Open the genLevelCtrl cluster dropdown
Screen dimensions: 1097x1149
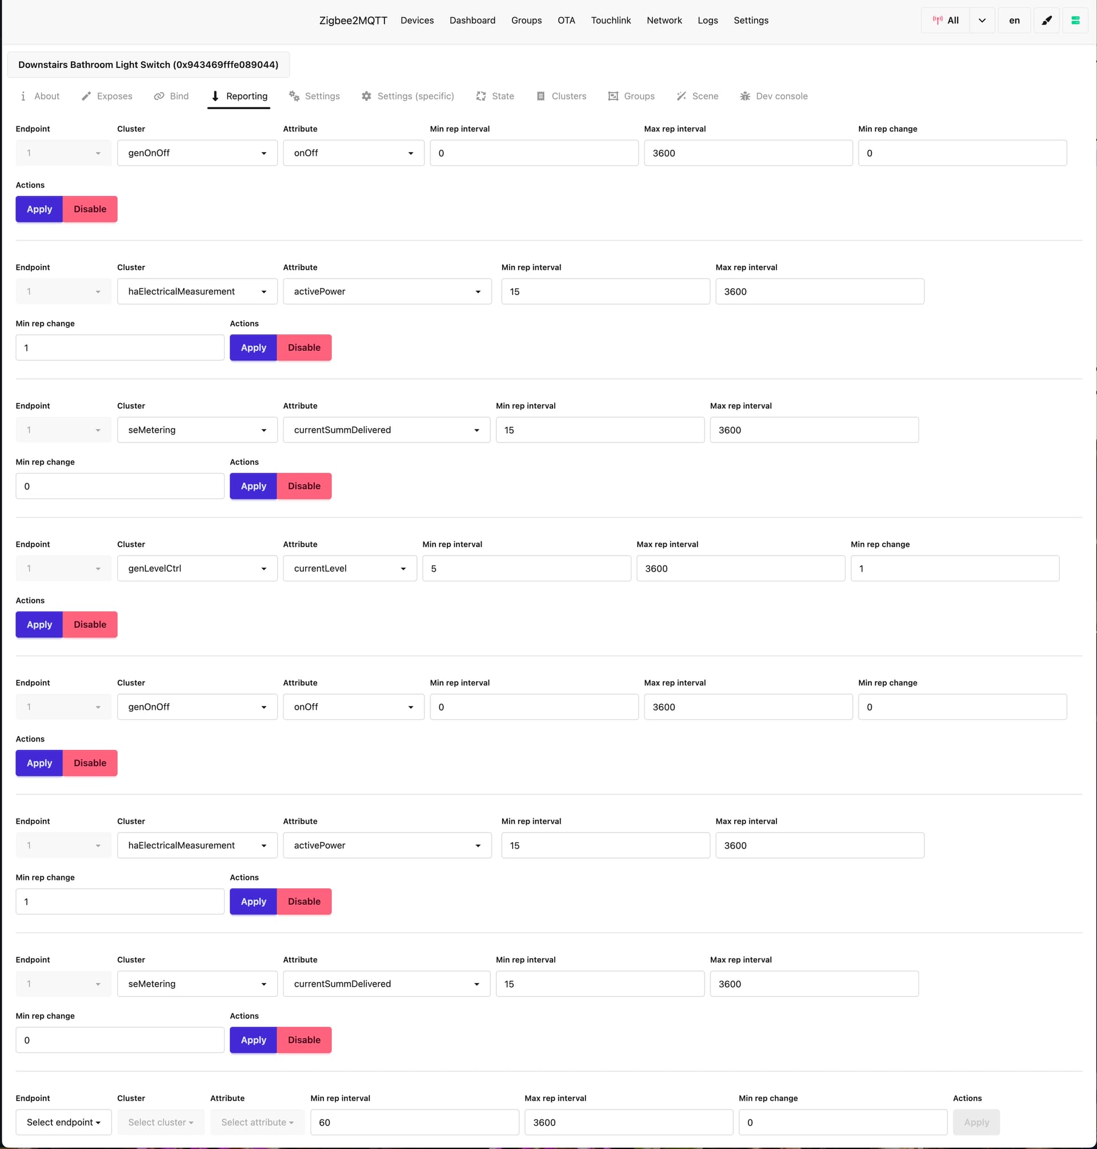[197, 568]
